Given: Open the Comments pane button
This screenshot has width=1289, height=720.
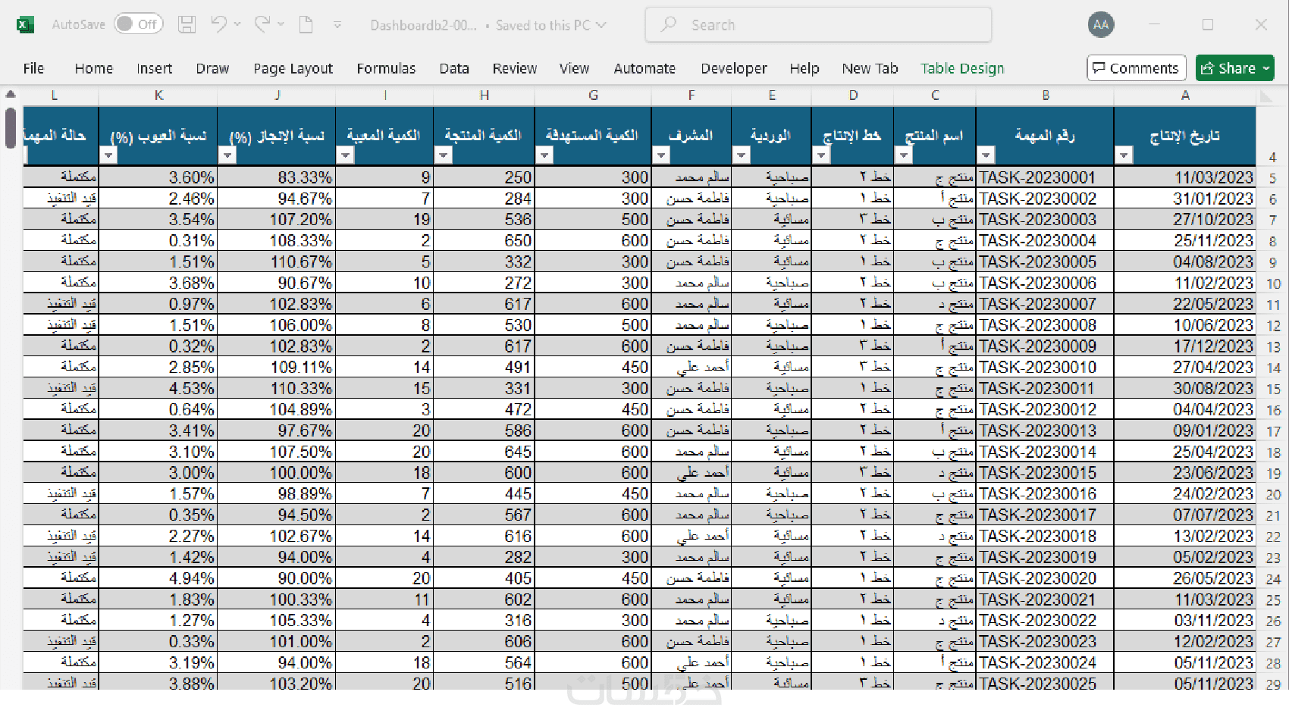Looking at the screenshot, I should (x=1136, y=68).
